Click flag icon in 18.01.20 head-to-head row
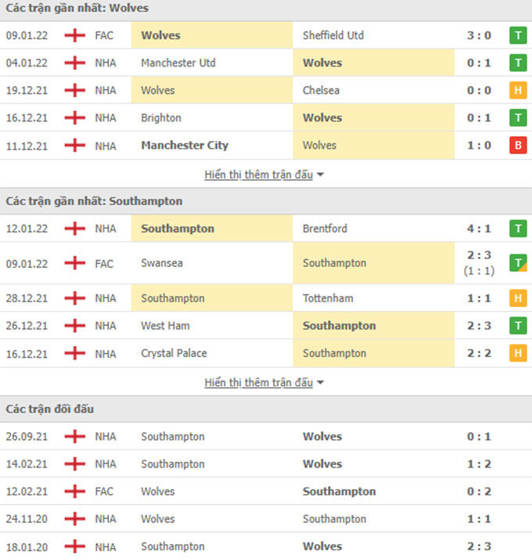 [75, 546]
